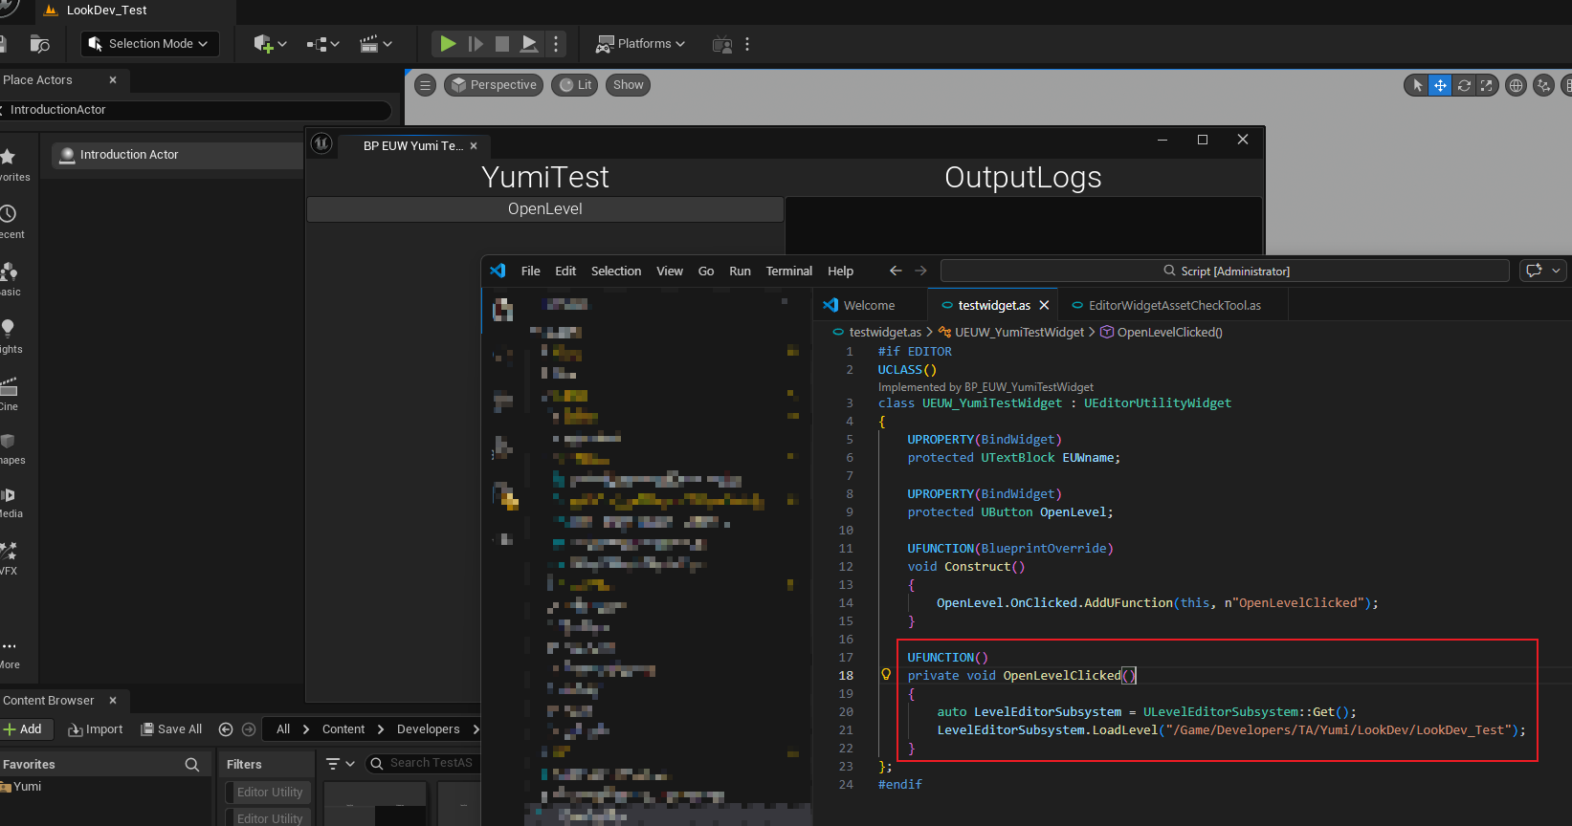Toggle world/local coordinate space globe icon
This screenshot has height=826, width=1572.
coord(1516,86)
